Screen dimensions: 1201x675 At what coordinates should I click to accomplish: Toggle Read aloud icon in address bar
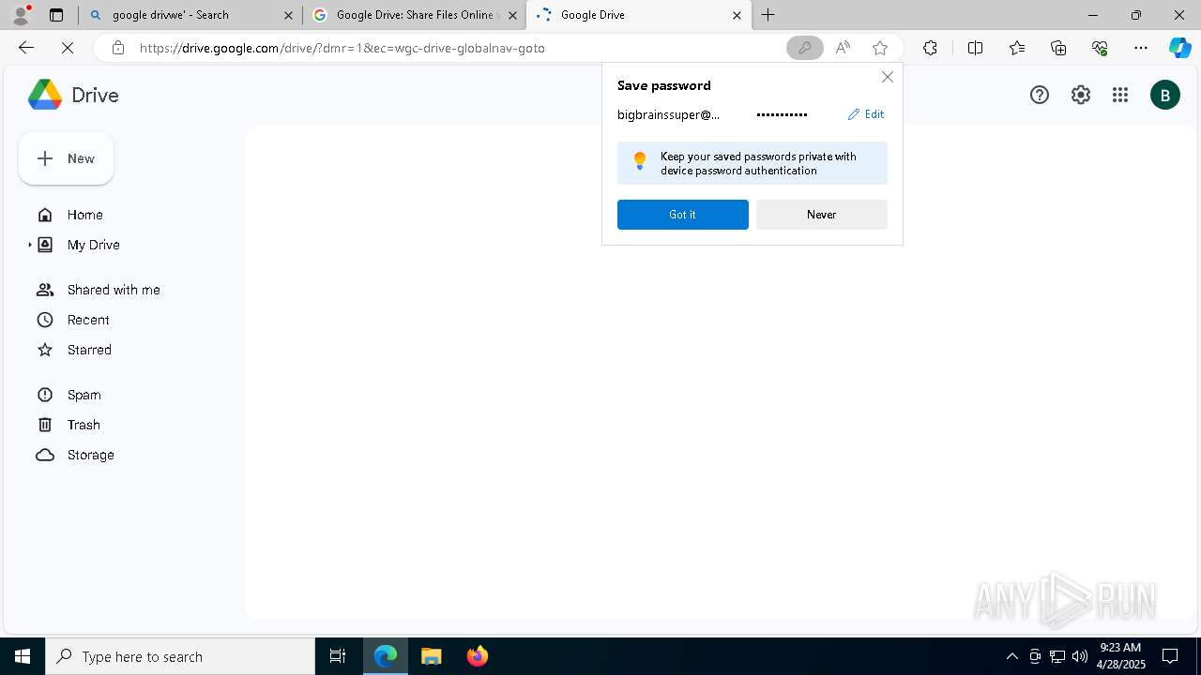tap(843, 48)
